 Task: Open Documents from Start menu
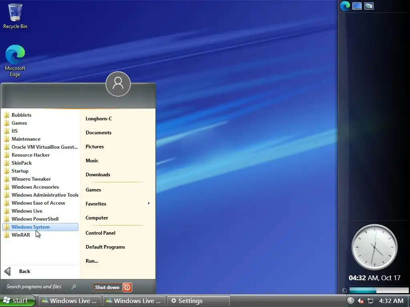[x=98, y=133]
